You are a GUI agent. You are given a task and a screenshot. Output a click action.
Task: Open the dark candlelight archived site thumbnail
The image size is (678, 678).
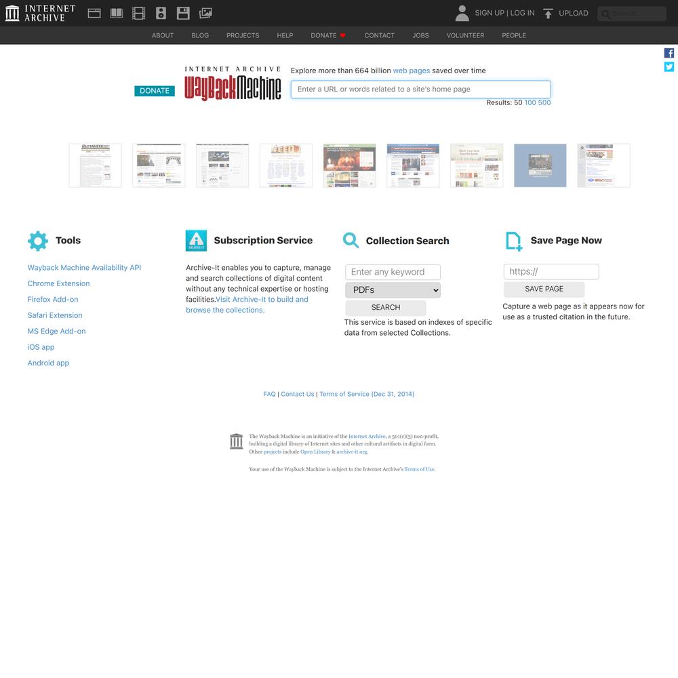[349, 165]
